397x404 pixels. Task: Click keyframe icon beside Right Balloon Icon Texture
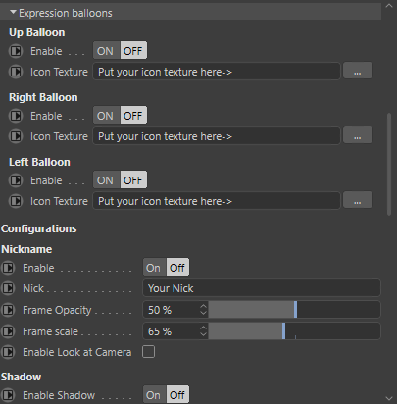click(16, 136)
